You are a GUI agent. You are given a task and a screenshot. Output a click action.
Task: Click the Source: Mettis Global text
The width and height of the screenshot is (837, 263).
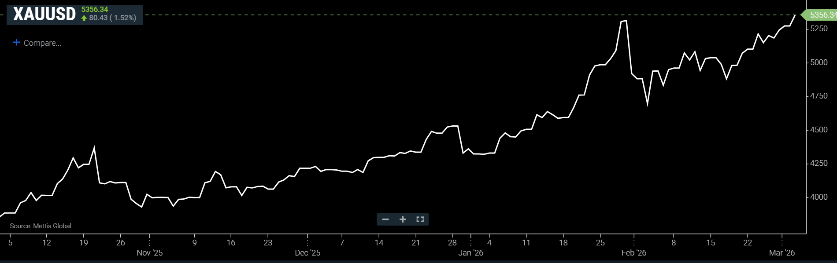[x=41, y=226]
